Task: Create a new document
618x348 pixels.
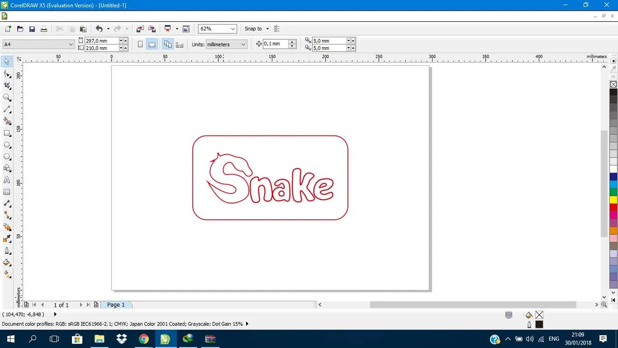Action: point(8,29)
